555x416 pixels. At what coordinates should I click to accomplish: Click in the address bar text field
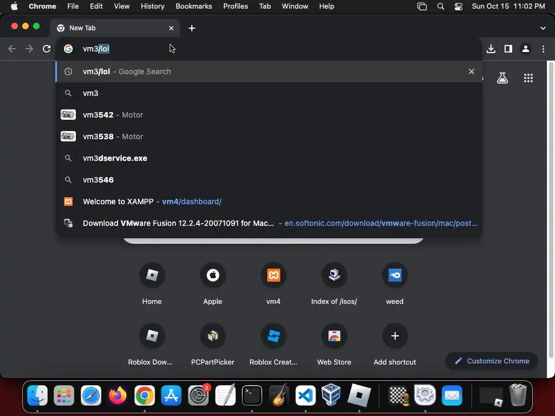coord(269,49)
